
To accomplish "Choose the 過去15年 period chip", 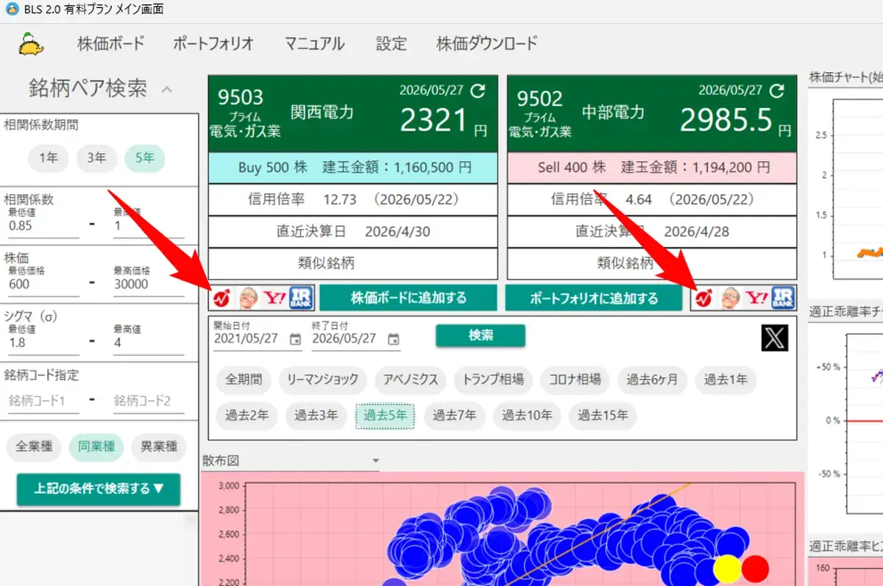I will (603, 415).
